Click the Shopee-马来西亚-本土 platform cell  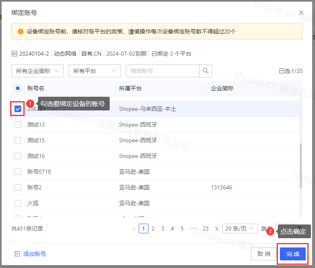pyautogui.click(x=148, y=109)
